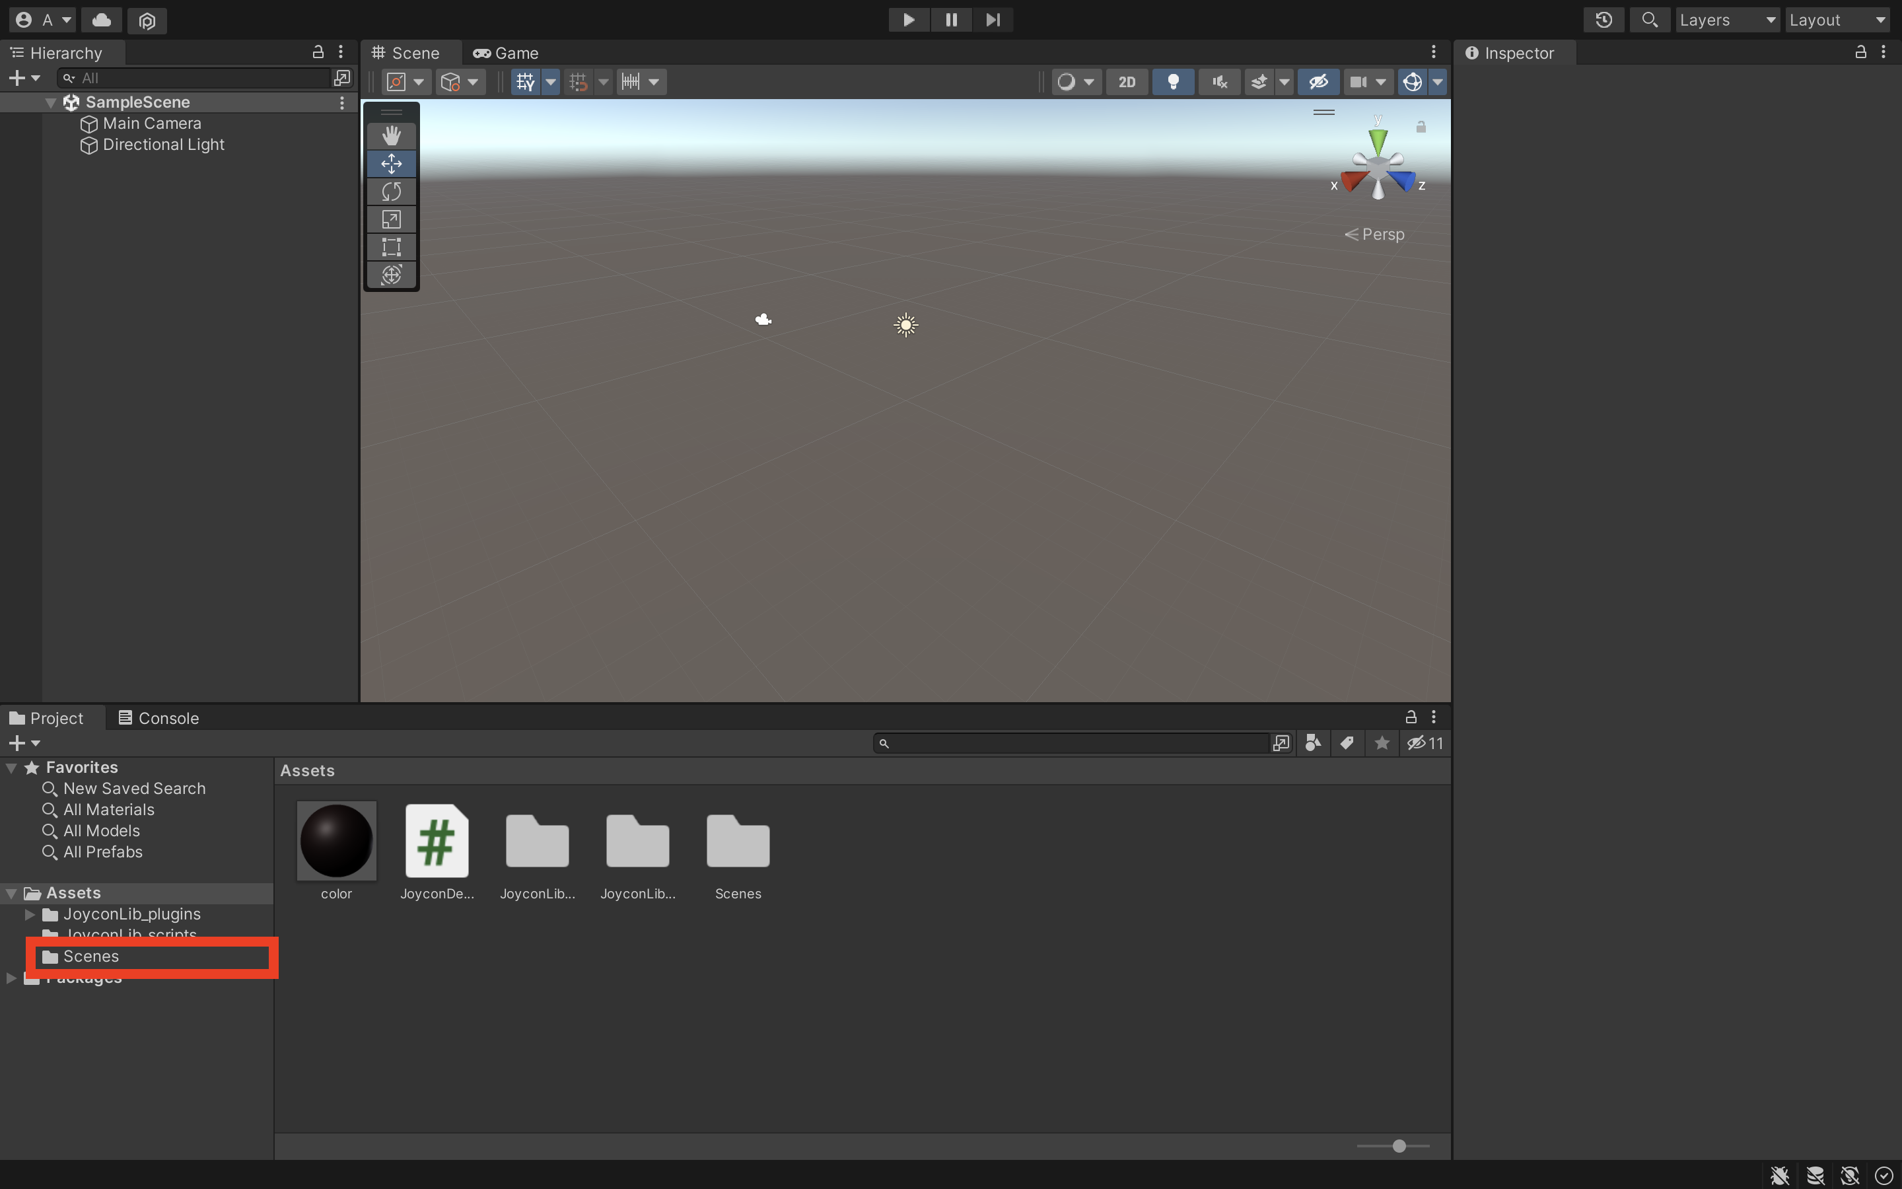This screenshot has width=1902, height=1189.
Task: Select the Rect Transform tool
Action: coord(392,246)
